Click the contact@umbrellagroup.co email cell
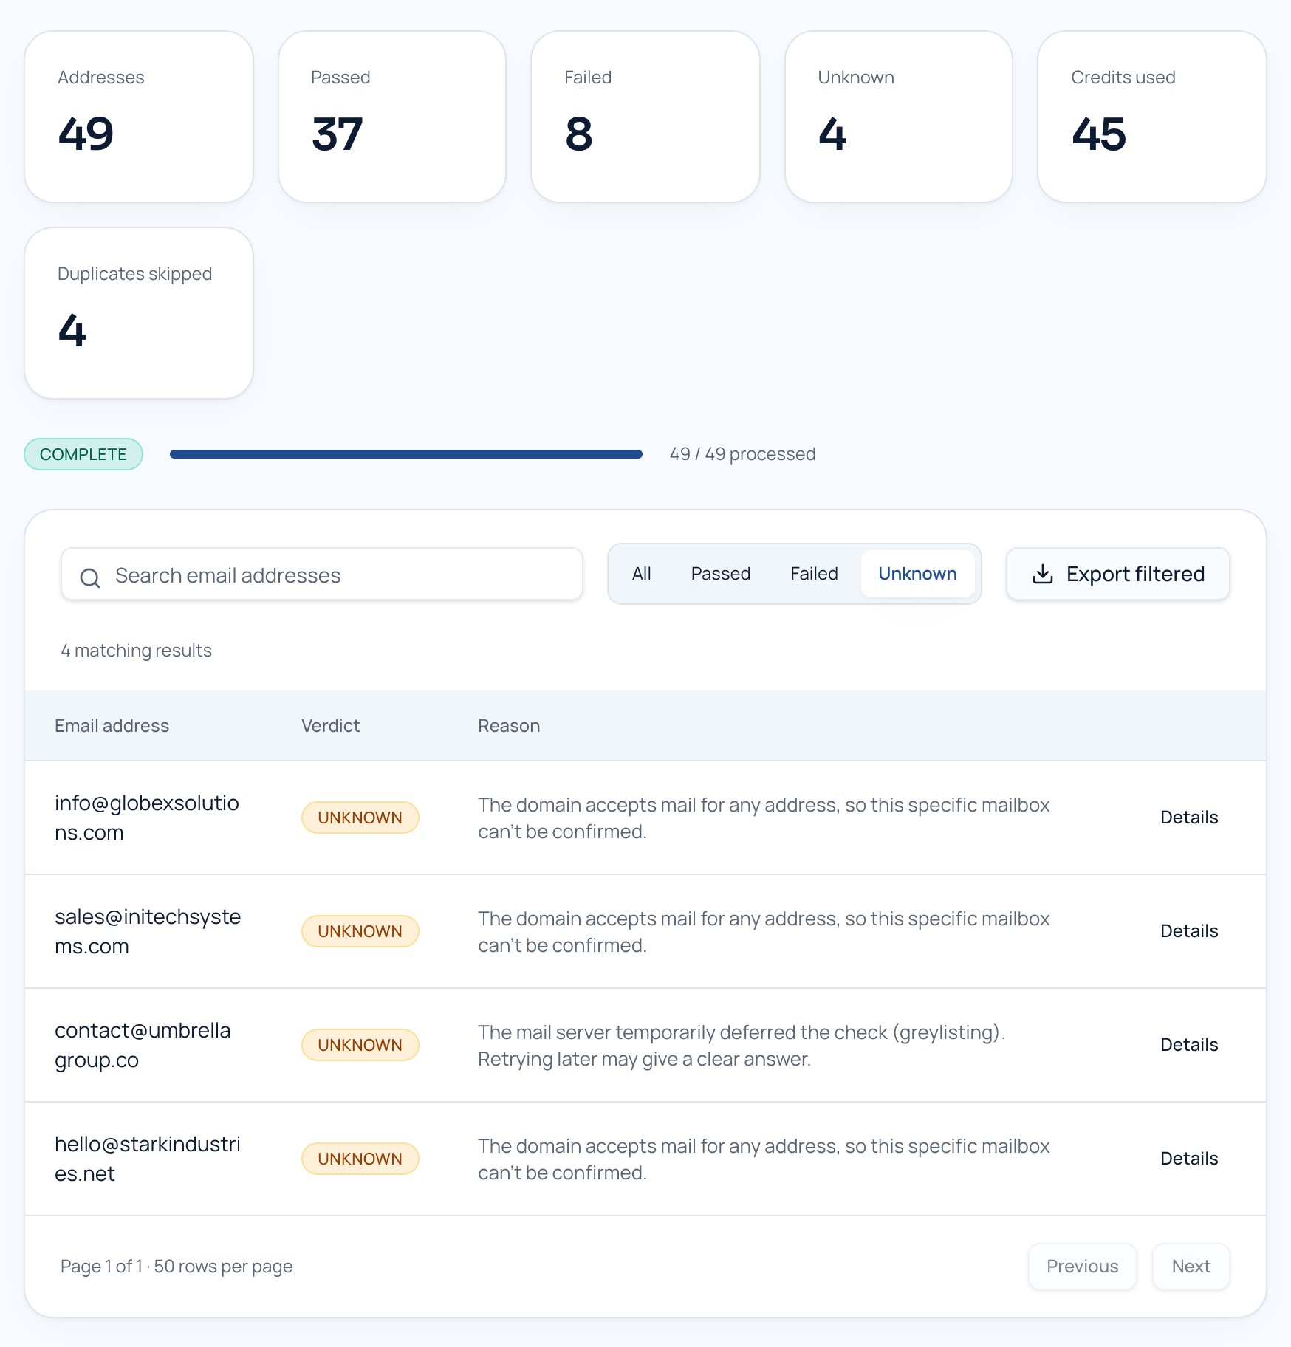1291x1347 pixels. [143, 1045]
